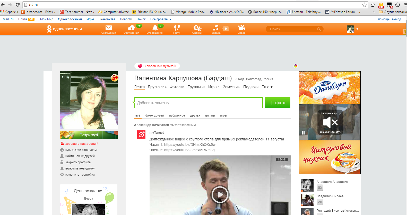Filter feed by всё
Image resolution: width=407 pixels, height=215 pixels.
point(138,115)
